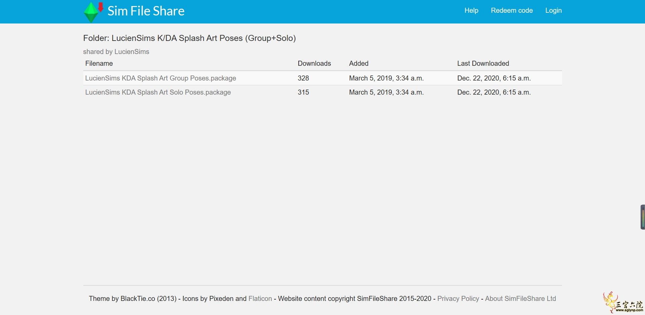Open the Sim File Share home title
The width and height of the screenshot is (645, 315).
tap(146, 11)
